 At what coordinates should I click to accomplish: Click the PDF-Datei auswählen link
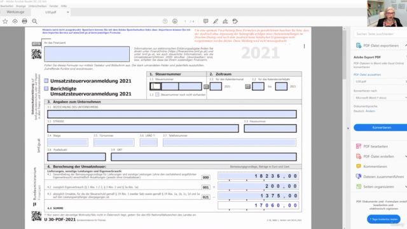tap(367, 74)
